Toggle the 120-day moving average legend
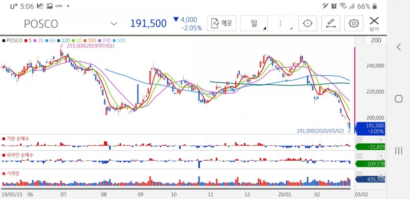 point(63,41)
